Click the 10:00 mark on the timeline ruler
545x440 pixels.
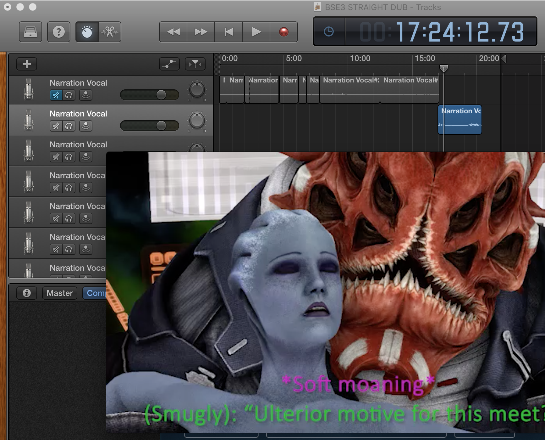tap(360, 59)
